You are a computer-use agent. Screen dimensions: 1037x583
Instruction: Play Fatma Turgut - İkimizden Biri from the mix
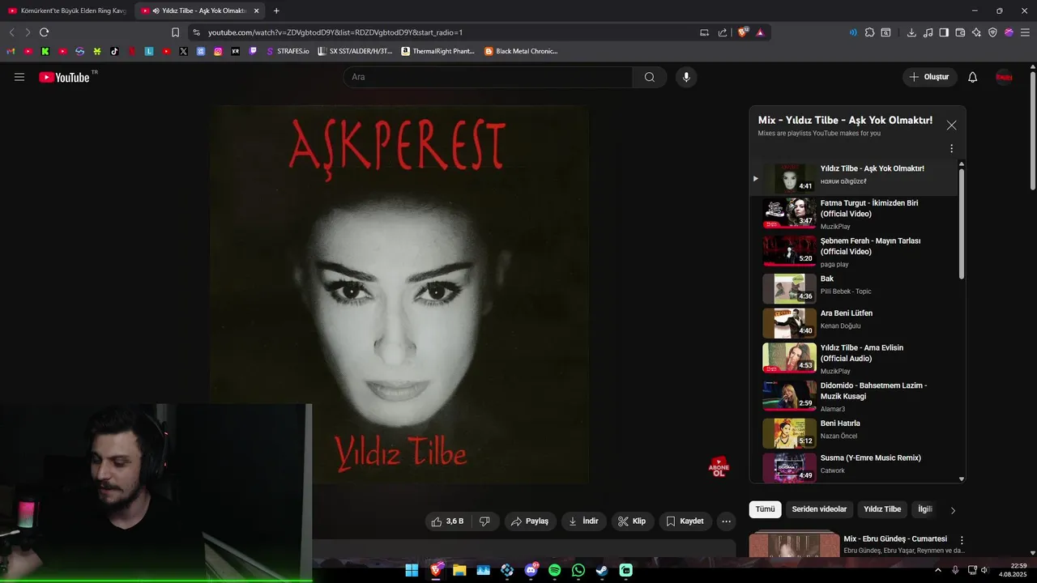(x=853, y=214)
